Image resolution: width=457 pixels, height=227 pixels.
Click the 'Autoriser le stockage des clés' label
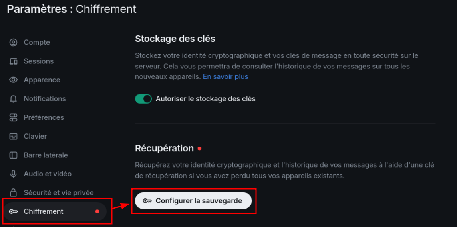coord(205,99)
